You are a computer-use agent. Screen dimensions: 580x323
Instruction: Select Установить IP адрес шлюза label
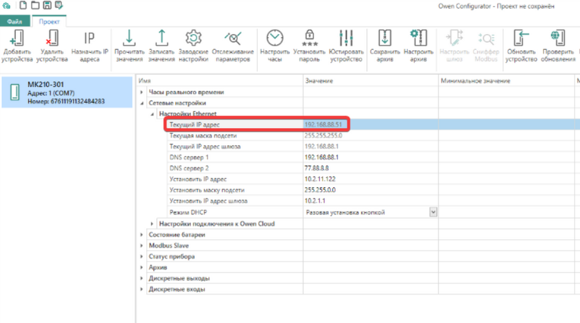coord(208,201)
